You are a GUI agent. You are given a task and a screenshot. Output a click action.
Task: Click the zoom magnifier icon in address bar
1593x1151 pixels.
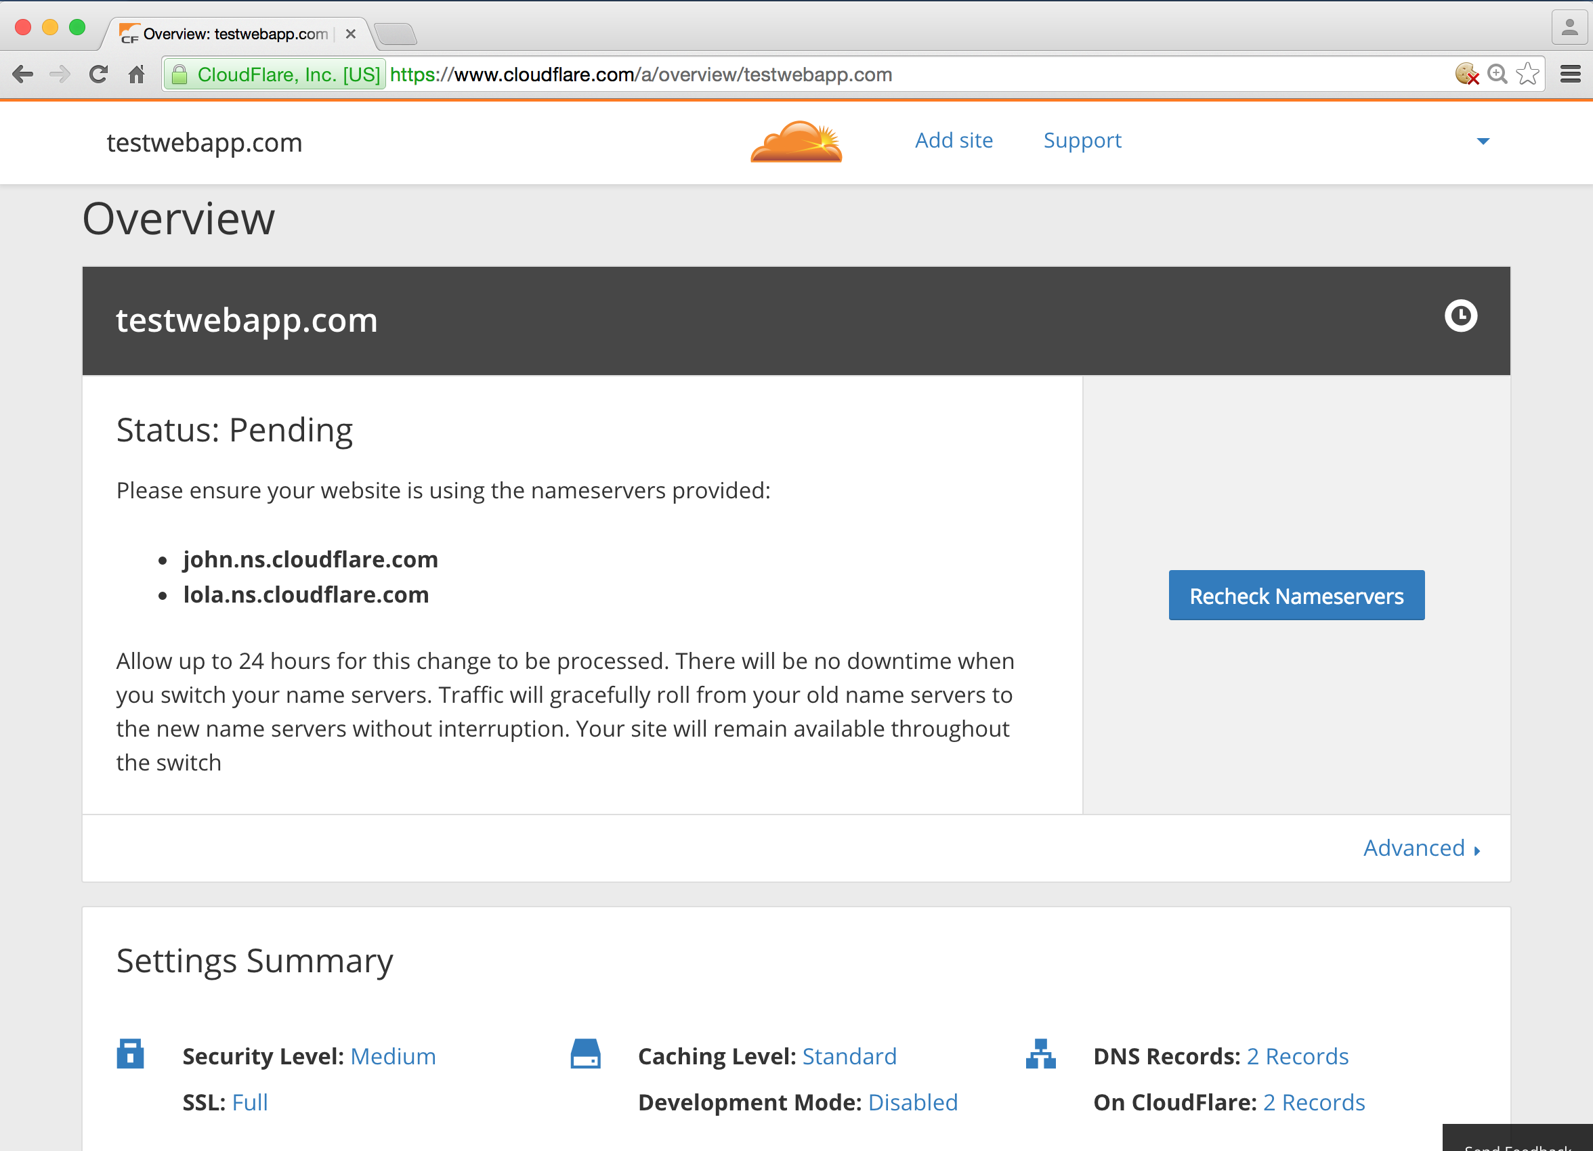[1497, 74]
